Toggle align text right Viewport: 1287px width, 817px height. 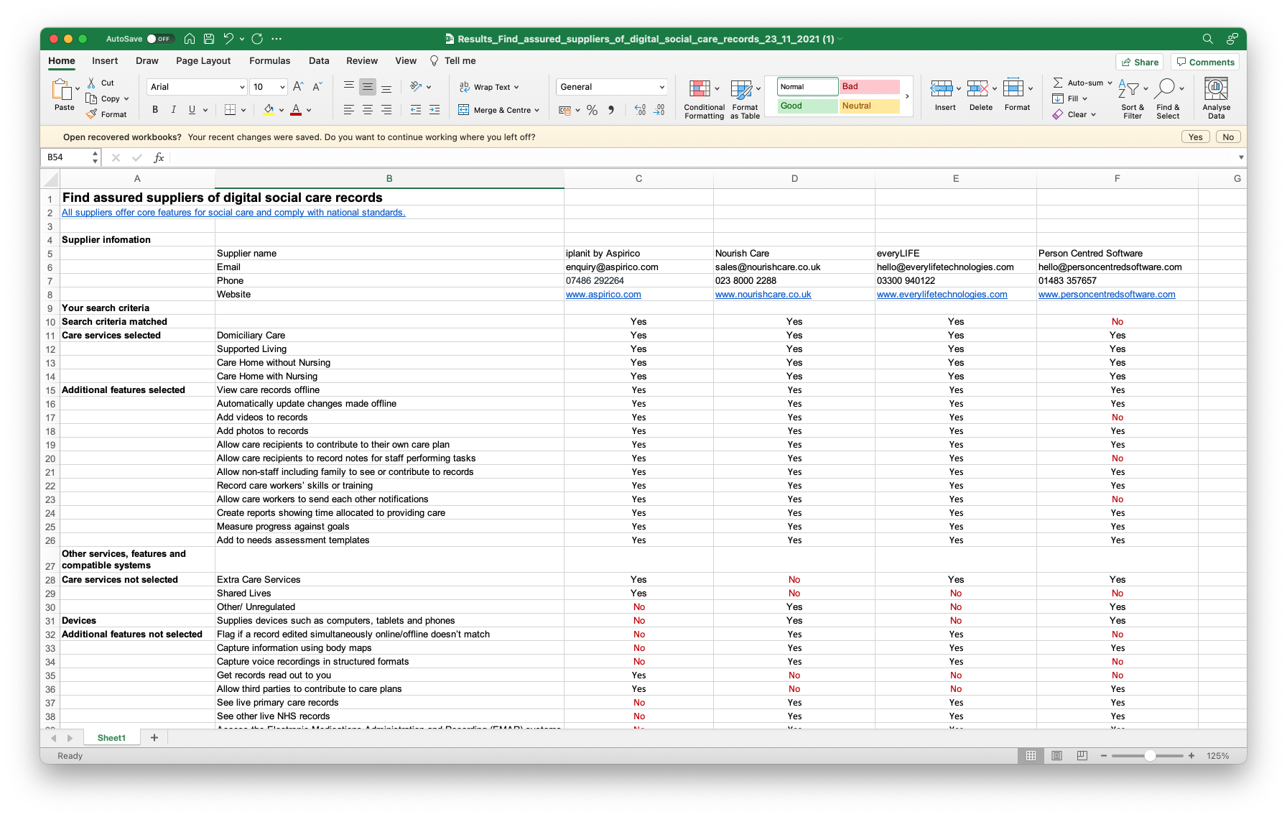point(386,110)
